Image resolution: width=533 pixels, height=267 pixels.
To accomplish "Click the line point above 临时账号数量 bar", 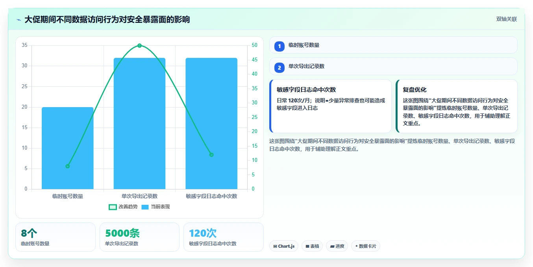I will pos(68,166).
